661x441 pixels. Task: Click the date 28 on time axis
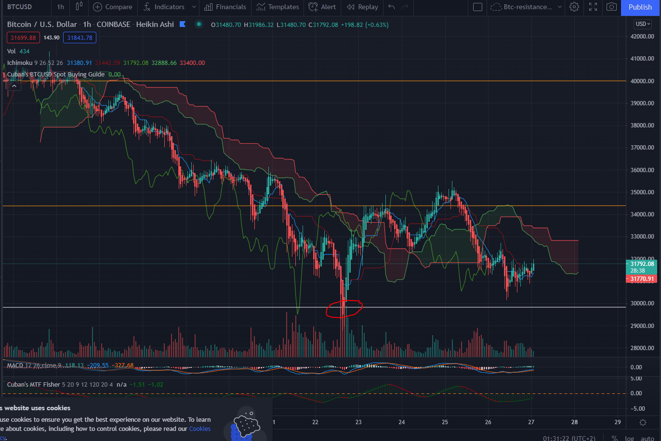pyautogui.click(x=574, y=422)
